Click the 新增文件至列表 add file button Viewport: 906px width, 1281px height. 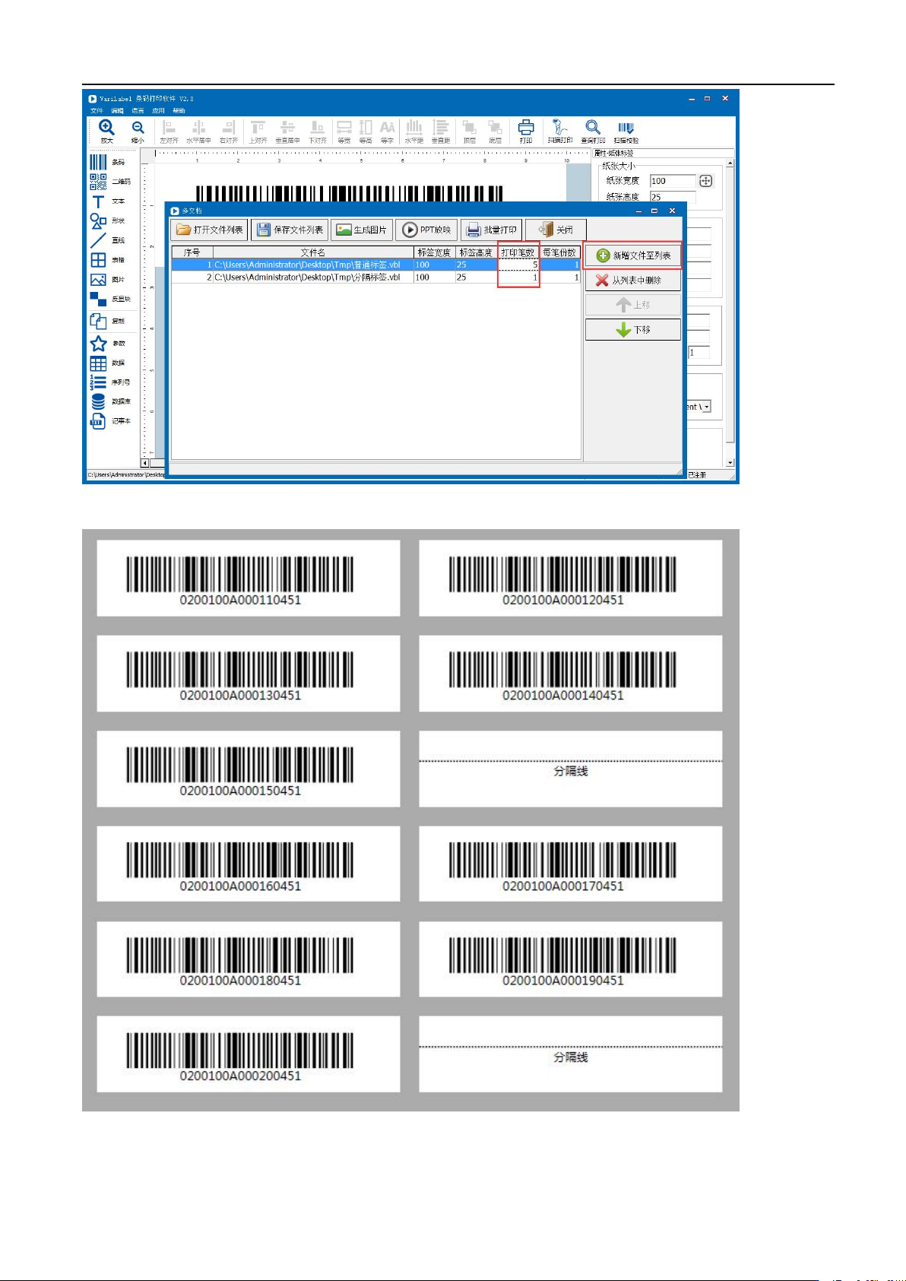click(633, 255)
